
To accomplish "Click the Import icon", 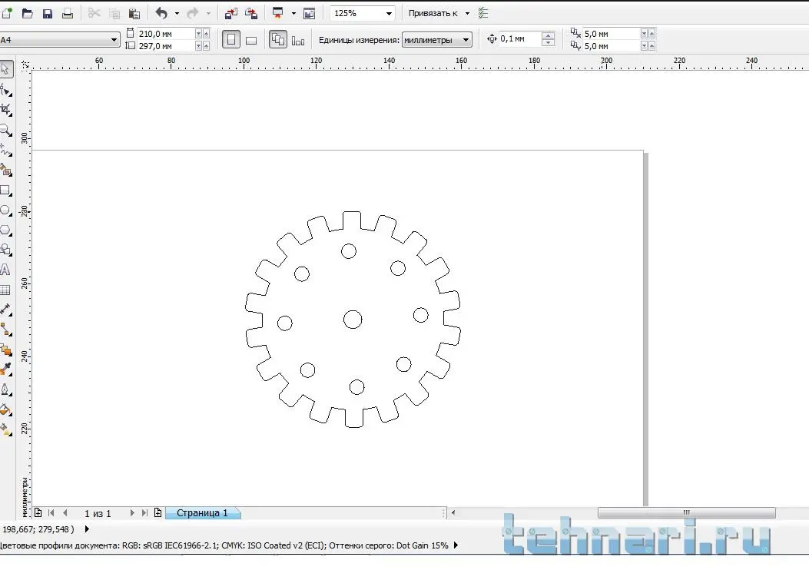I will pos(231,13).
